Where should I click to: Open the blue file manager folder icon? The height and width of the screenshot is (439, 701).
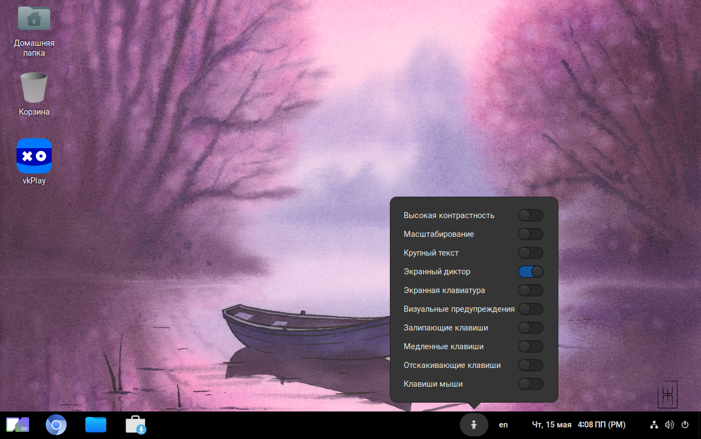(96, 425)
